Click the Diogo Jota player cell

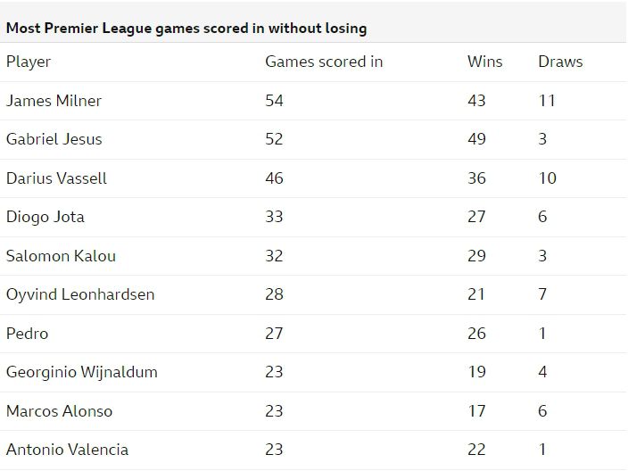pos(45,217)
